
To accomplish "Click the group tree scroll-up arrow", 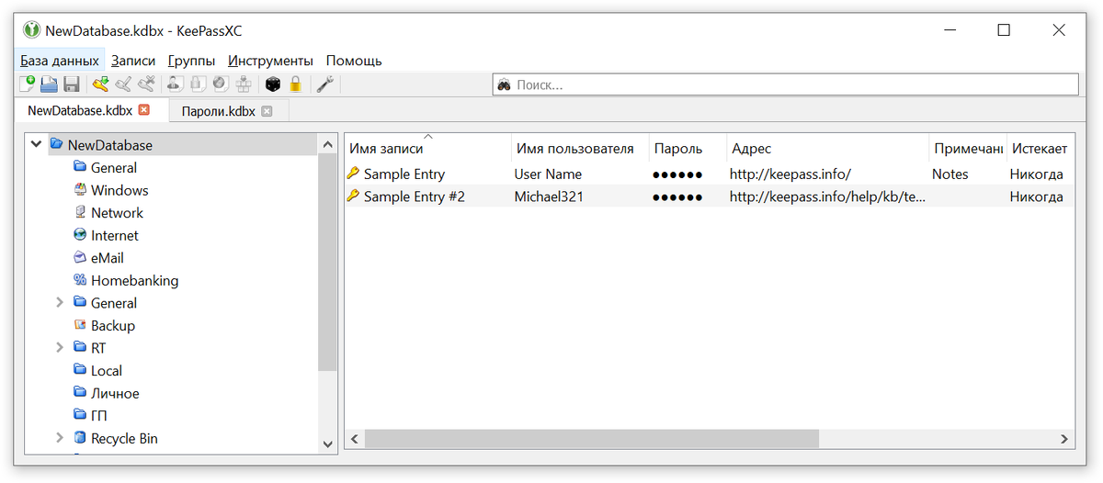I will pyautogui.click(x=328, y=144).
